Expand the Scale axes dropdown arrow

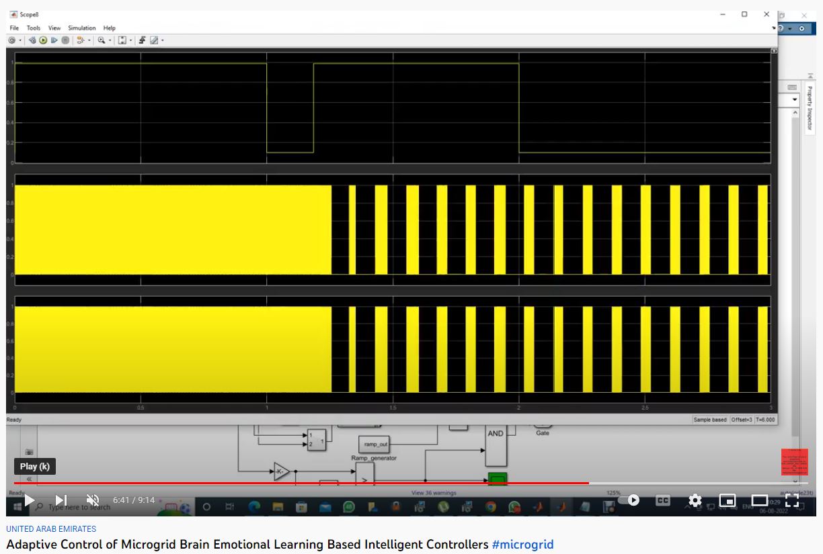click(x=130, y=41)
